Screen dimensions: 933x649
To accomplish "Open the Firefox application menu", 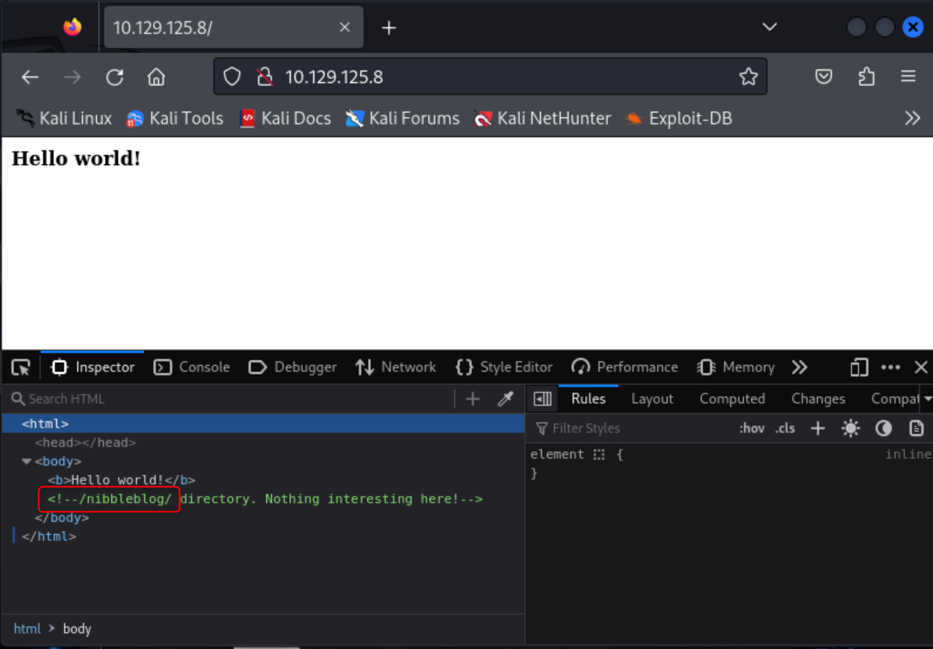I will click(908, 77).
